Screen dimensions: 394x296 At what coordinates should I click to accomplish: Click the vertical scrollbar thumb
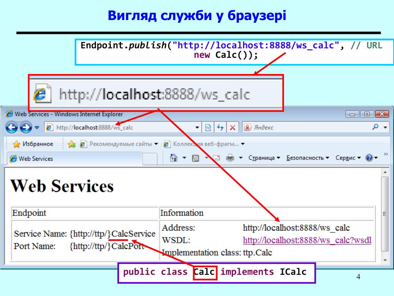pyautogui.click(x=385, y=214)
